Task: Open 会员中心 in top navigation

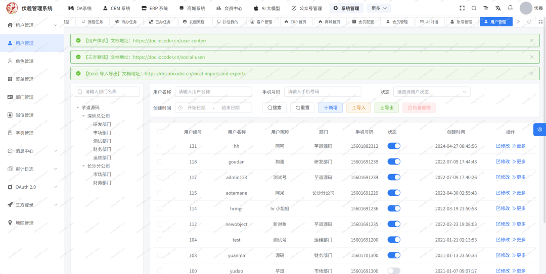Action: [229, 8]
